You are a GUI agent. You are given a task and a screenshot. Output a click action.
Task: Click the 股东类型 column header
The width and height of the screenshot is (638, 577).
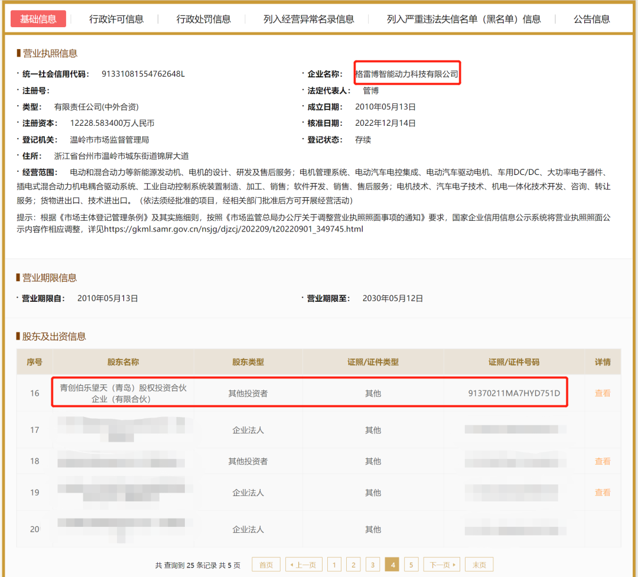tap(248, 362)
